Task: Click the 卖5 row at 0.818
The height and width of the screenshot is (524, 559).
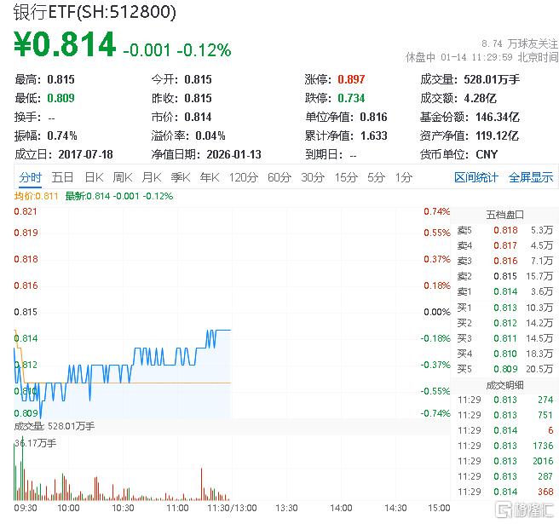Action: click(504, 230)
